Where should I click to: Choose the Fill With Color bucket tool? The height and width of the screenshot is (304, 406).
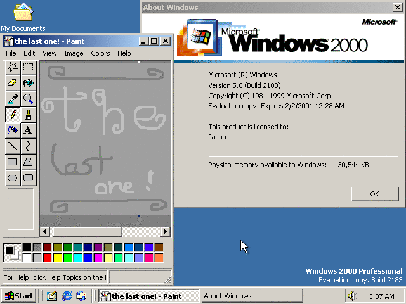tap(28, 83)
